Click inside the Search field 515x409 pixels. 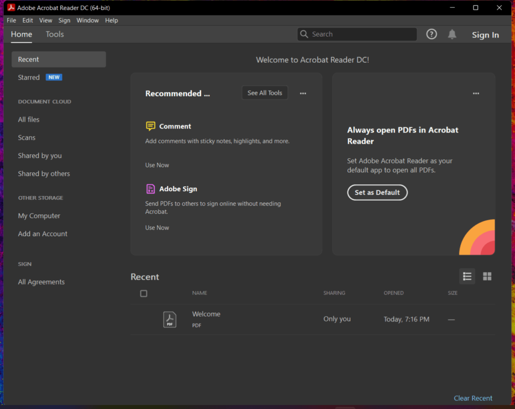[357, 34]
